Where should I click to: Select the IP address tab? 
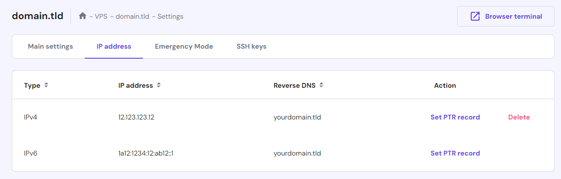coord(114,46)
